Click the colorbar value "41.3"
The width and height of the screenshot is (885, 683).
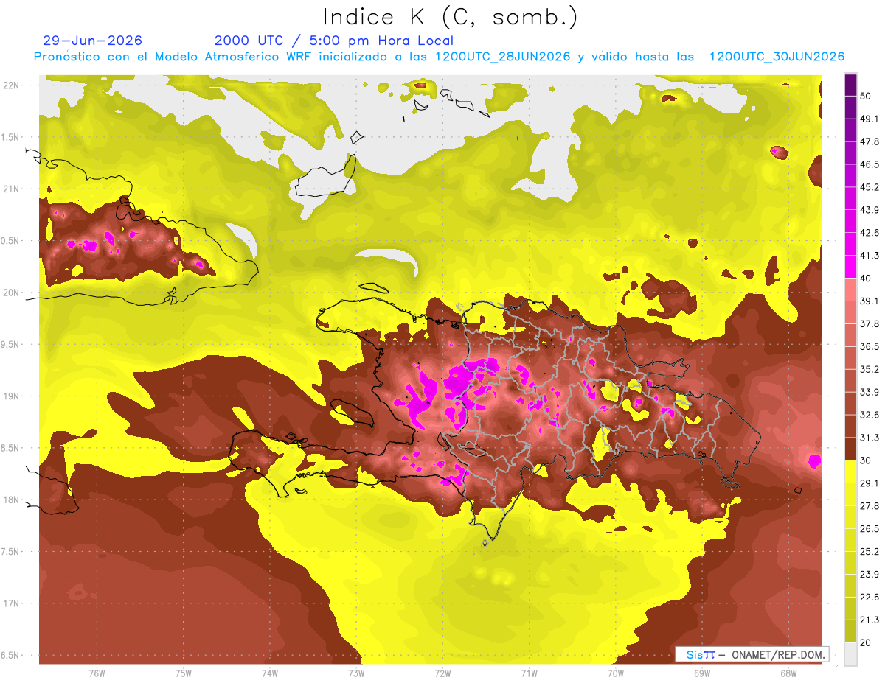(x=869, y=256)
